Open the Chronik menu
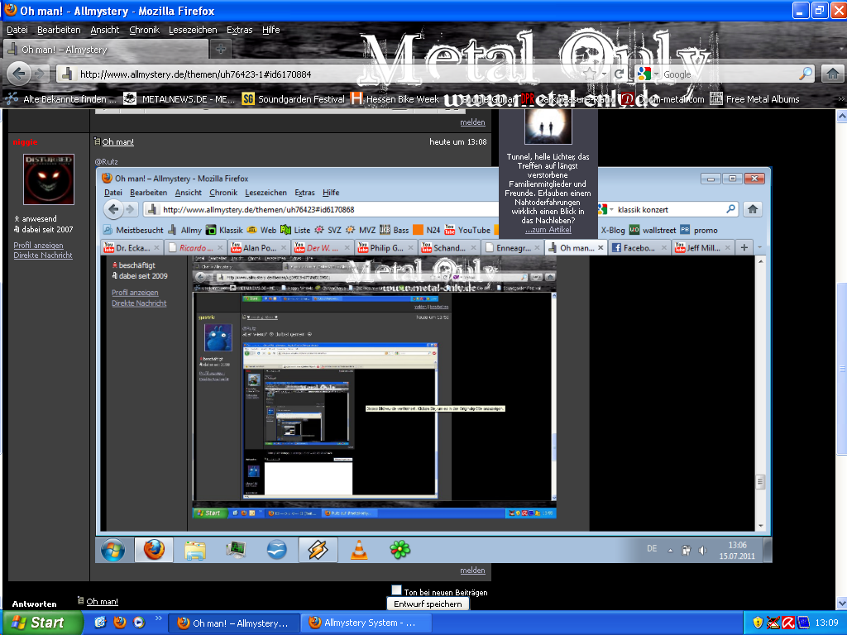Viewport: 847px width, 635px height. pyautogui.click(x=144, y=30)
